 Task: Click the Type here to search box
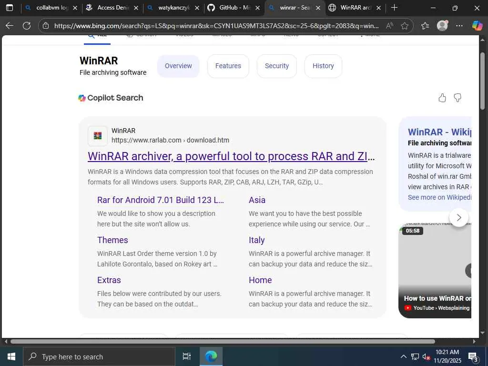pyautogui.click(x=99, y=356)
